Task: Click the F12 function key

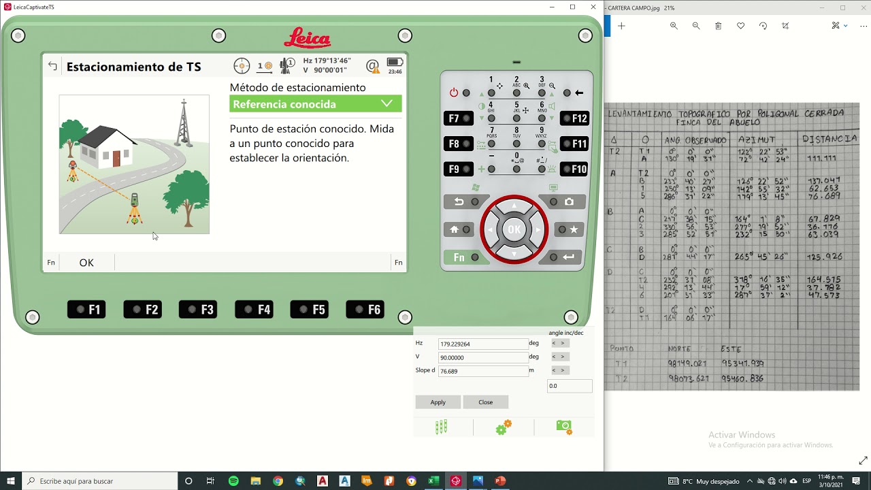Action: click(574, 118)
